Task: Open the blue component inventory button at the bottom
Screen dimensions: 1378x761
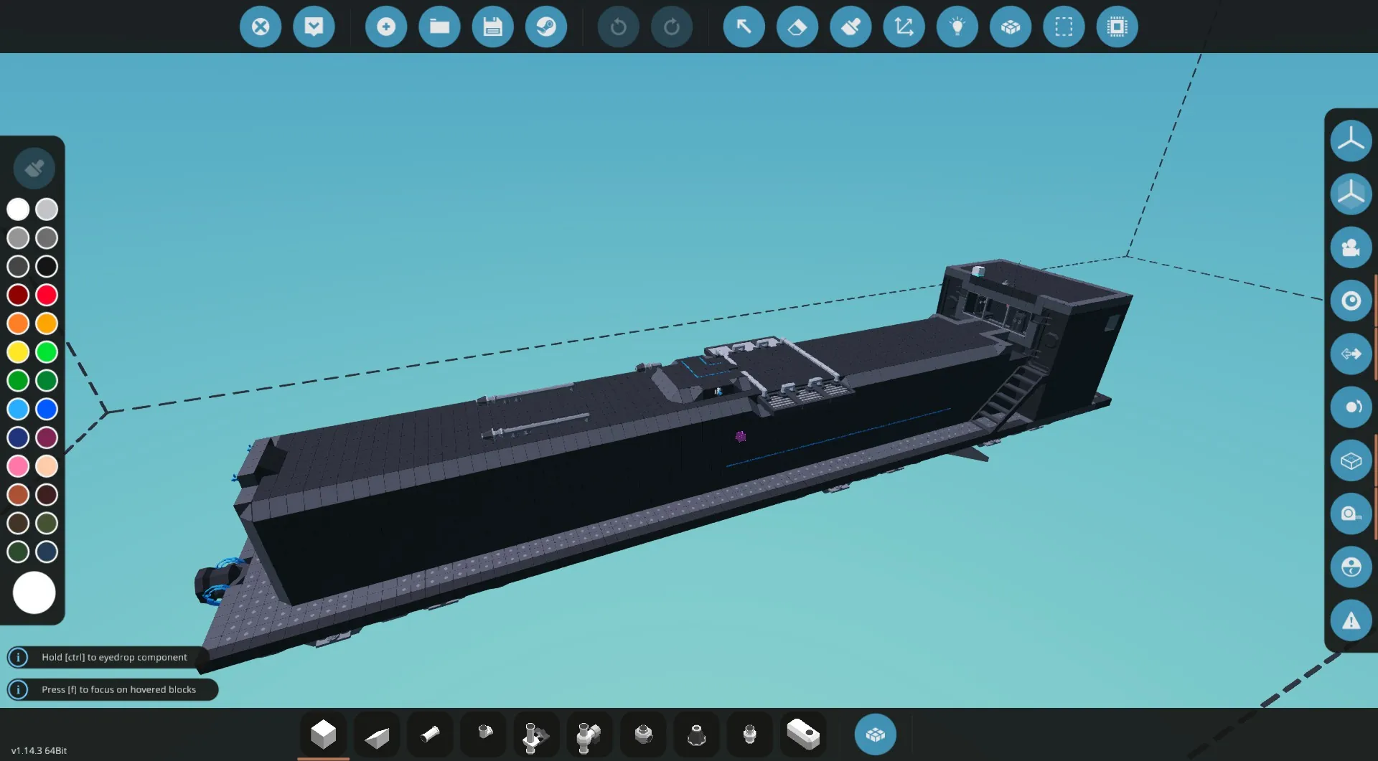Action: 875,734
